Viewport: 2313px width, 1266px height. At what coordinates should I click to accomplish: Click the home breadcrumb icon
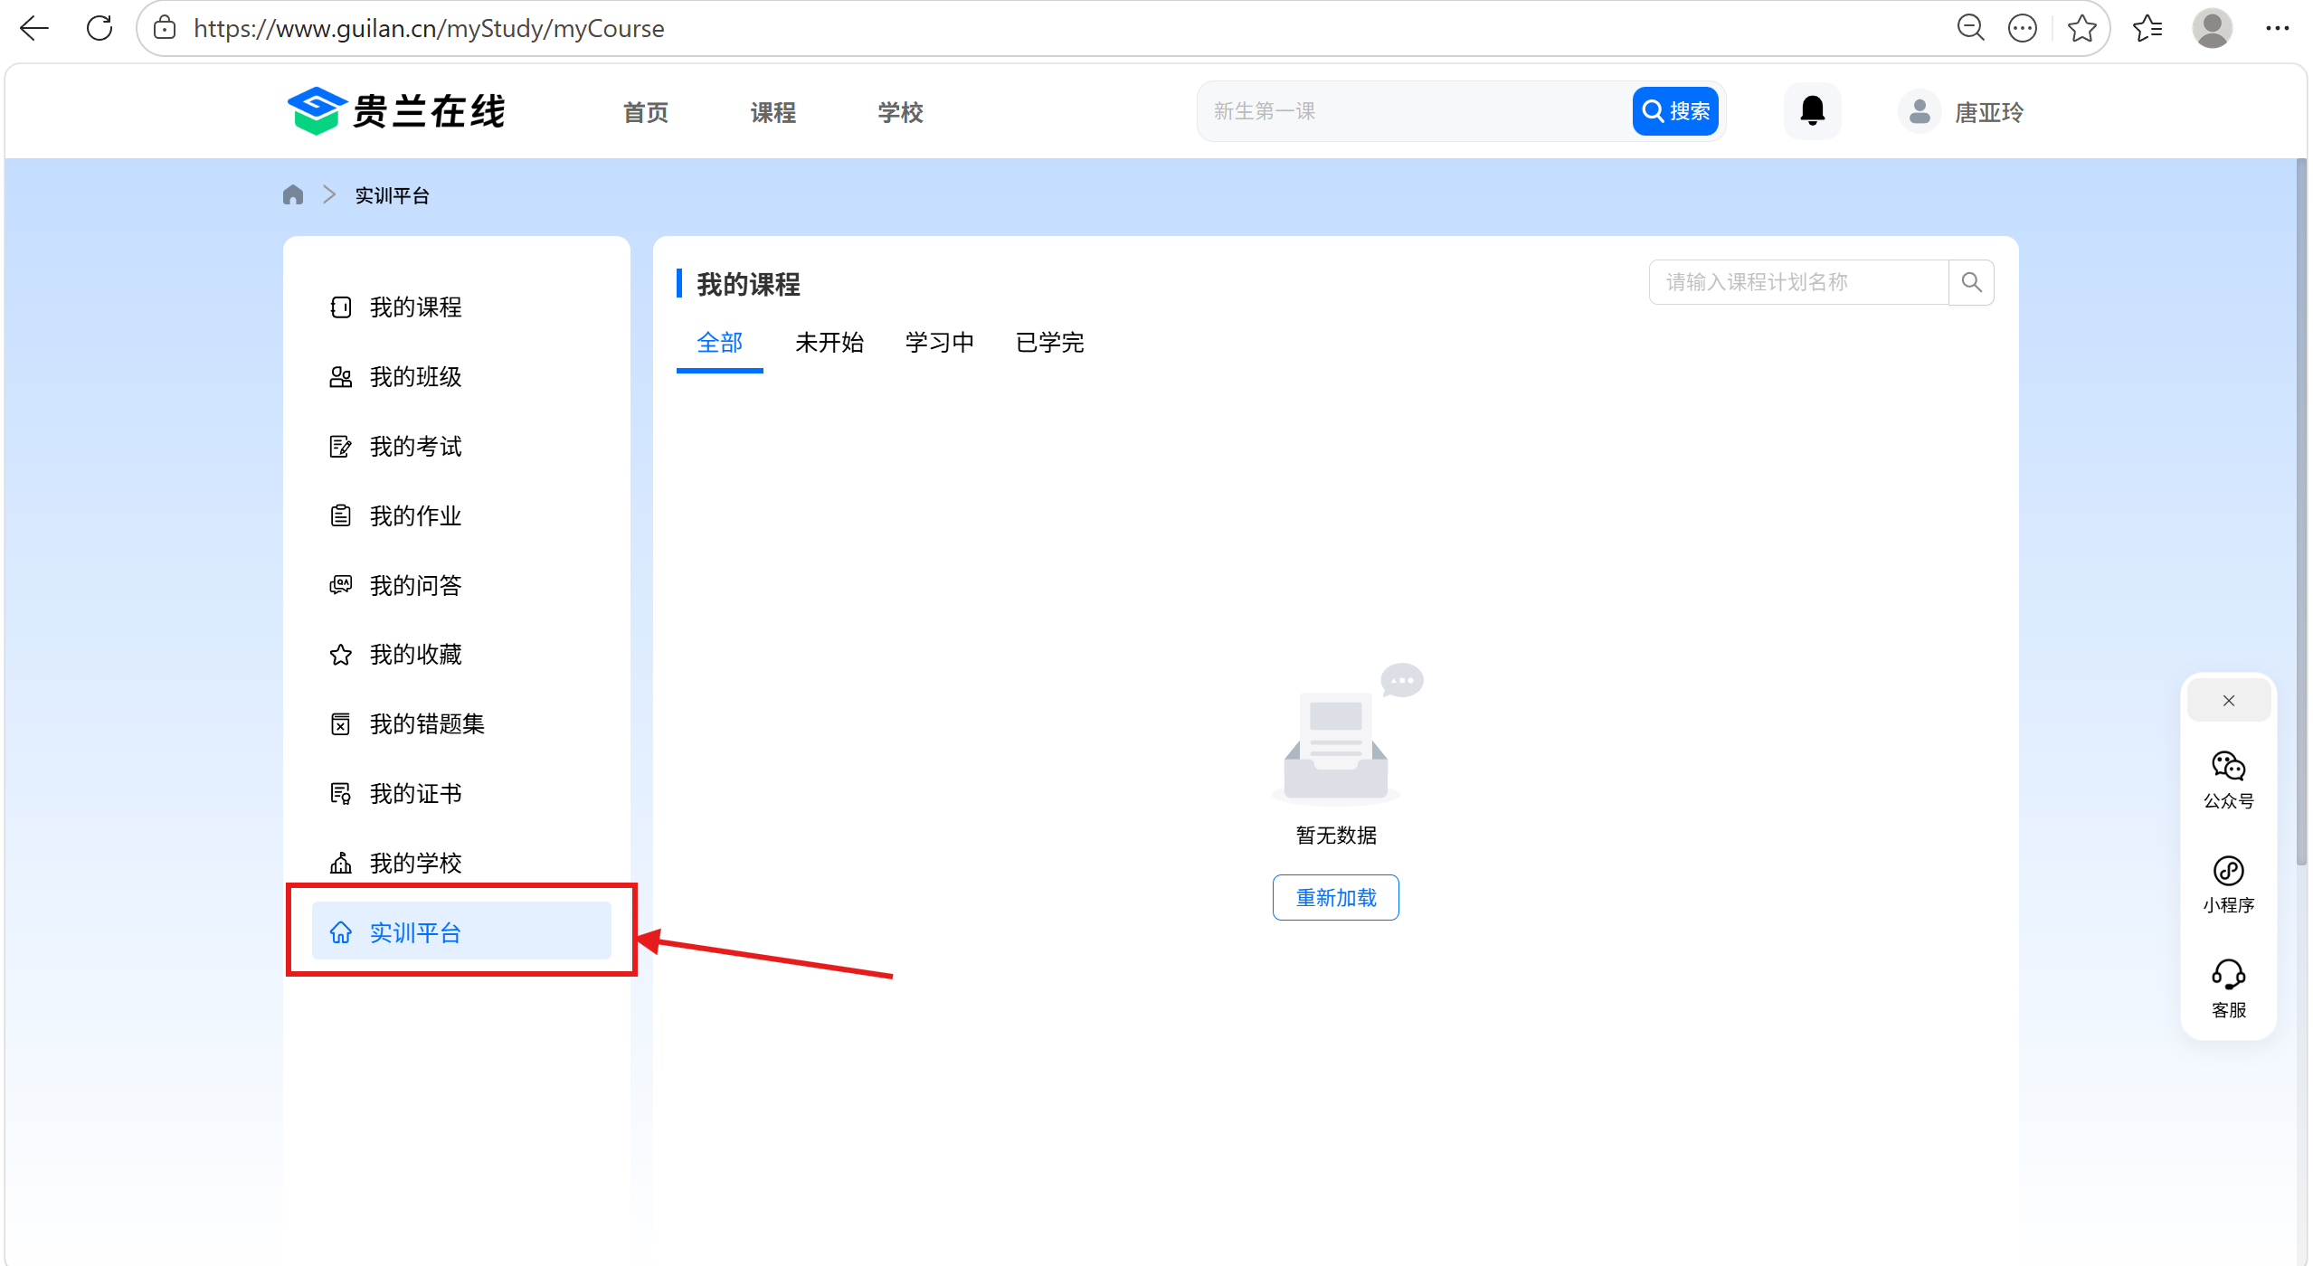click(292, 195)
